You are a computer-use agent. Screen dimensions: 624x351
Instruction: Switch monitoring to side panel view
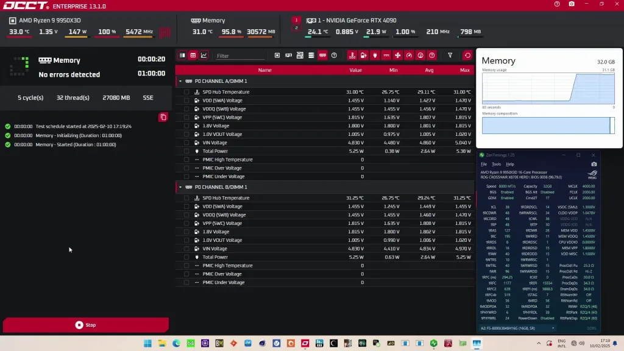pyautogui.click(x=182, y=55)
